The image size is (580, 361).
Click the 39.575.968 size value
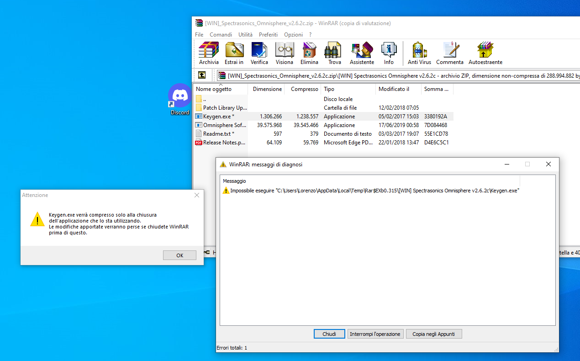click(269, 125)
